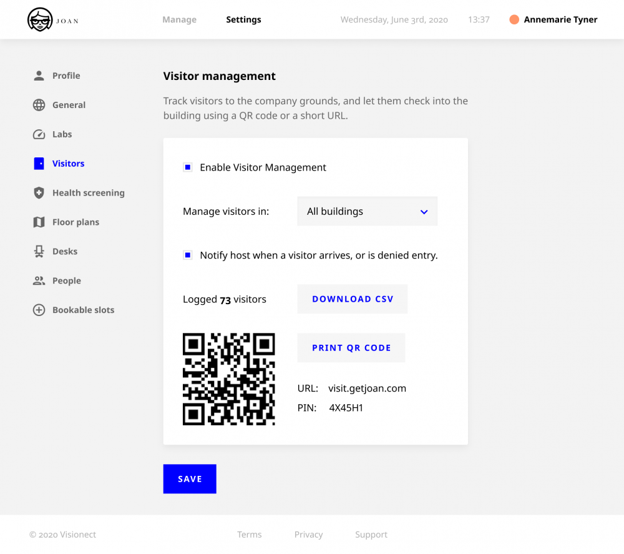Open Profile settings label

point(67,76)
